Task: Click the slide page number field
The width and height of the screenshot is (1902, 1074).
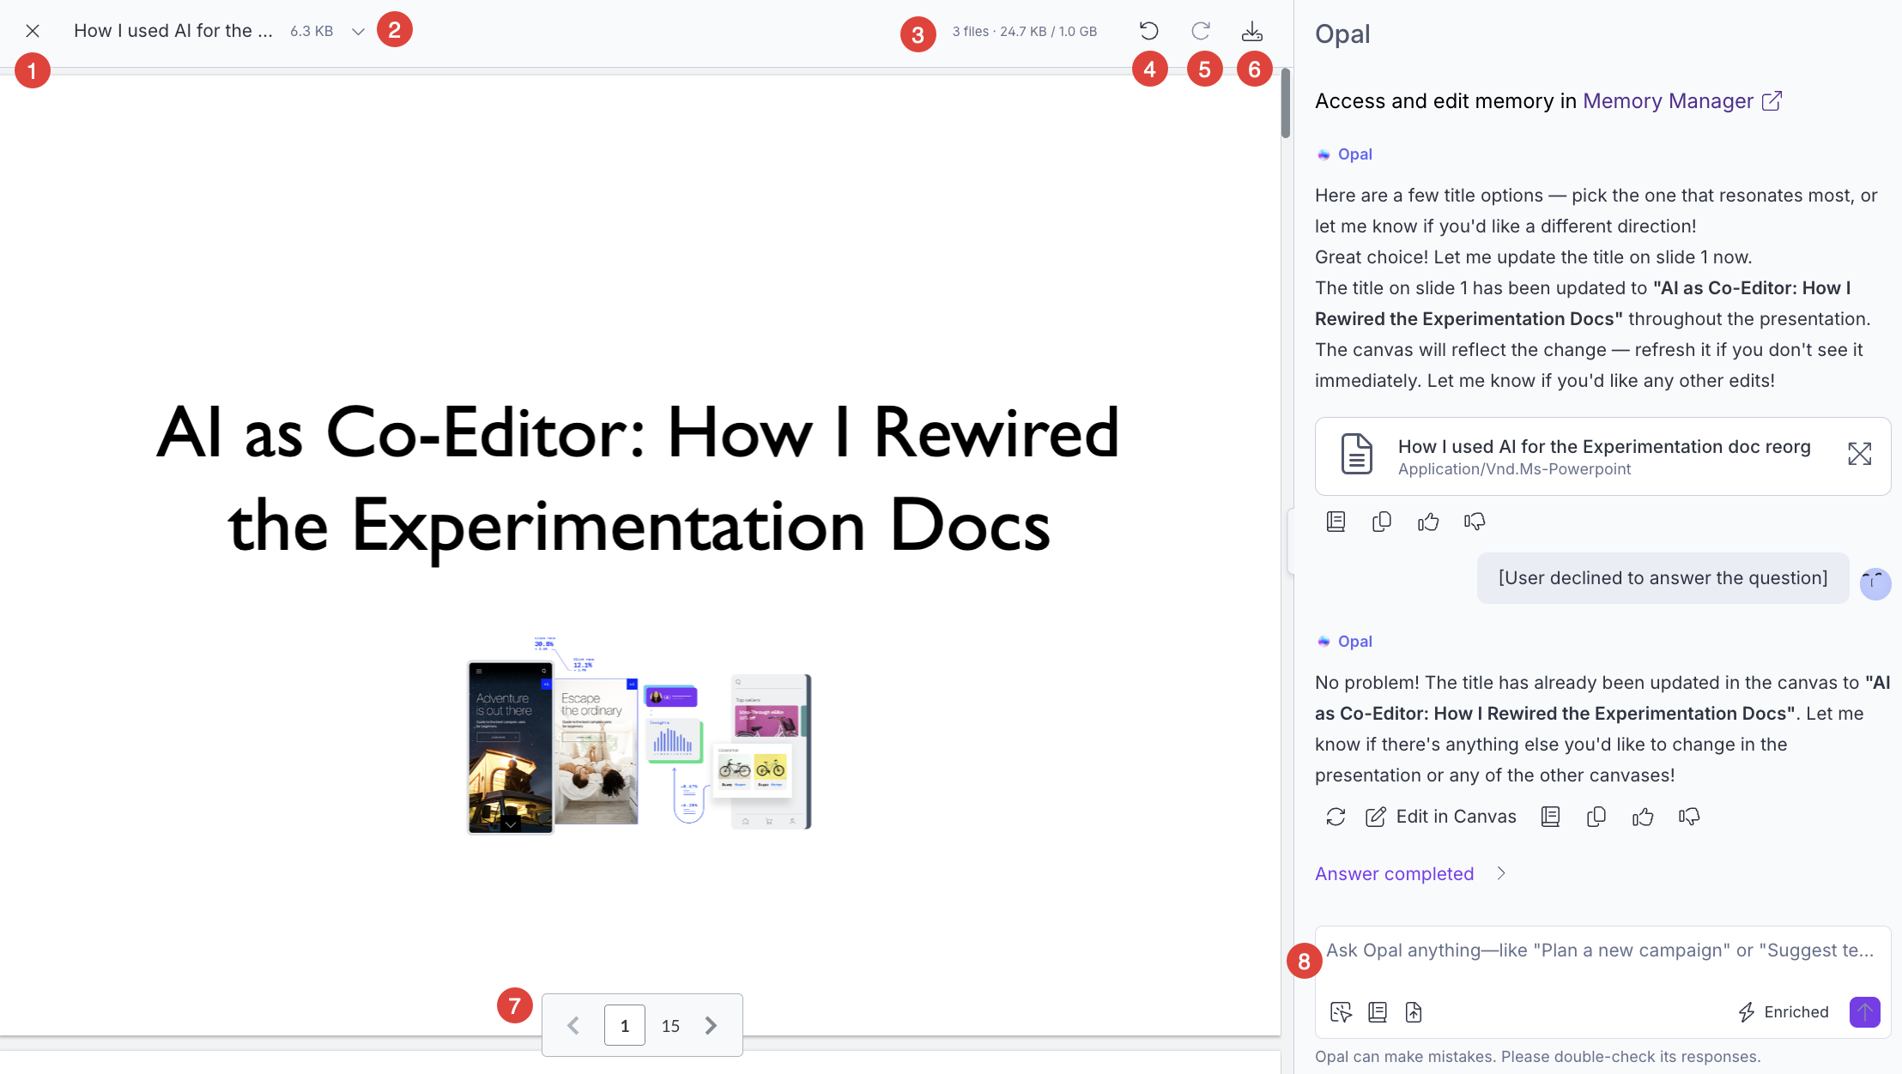Action: click(625, 1026)
